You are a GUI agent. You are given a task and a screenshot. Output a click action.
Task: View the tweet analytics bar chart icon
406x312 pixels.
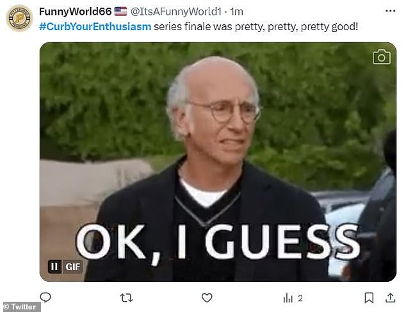tap(288, 298)
